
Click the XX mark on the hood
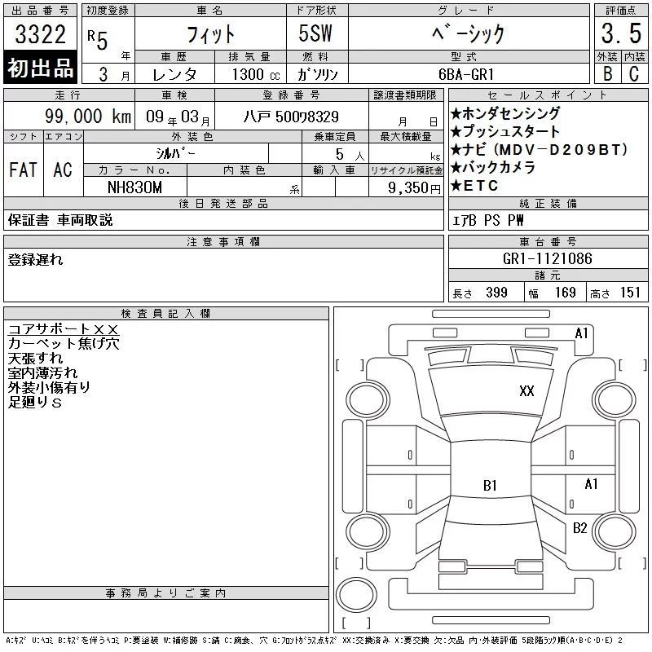(526, 391)
